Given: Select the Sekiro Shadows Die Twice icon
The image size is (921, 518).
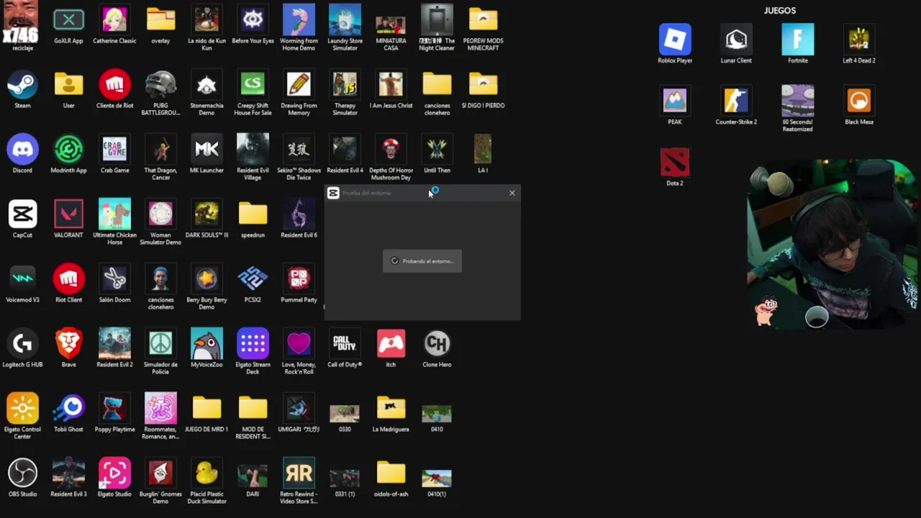Looking at the screenshot, I should [299, 150].
